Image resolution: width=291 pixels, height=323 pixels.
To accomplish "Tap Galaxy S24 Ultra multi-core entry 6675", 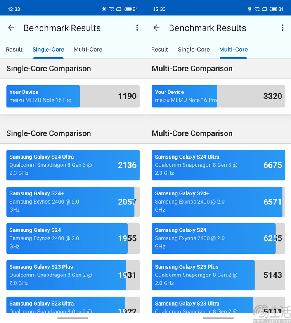I will (x=218, y=165).
